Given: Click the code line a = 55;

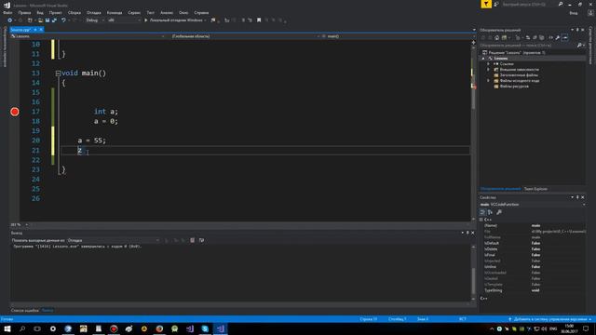Looking at the screenshot, I should click(92, 141).
